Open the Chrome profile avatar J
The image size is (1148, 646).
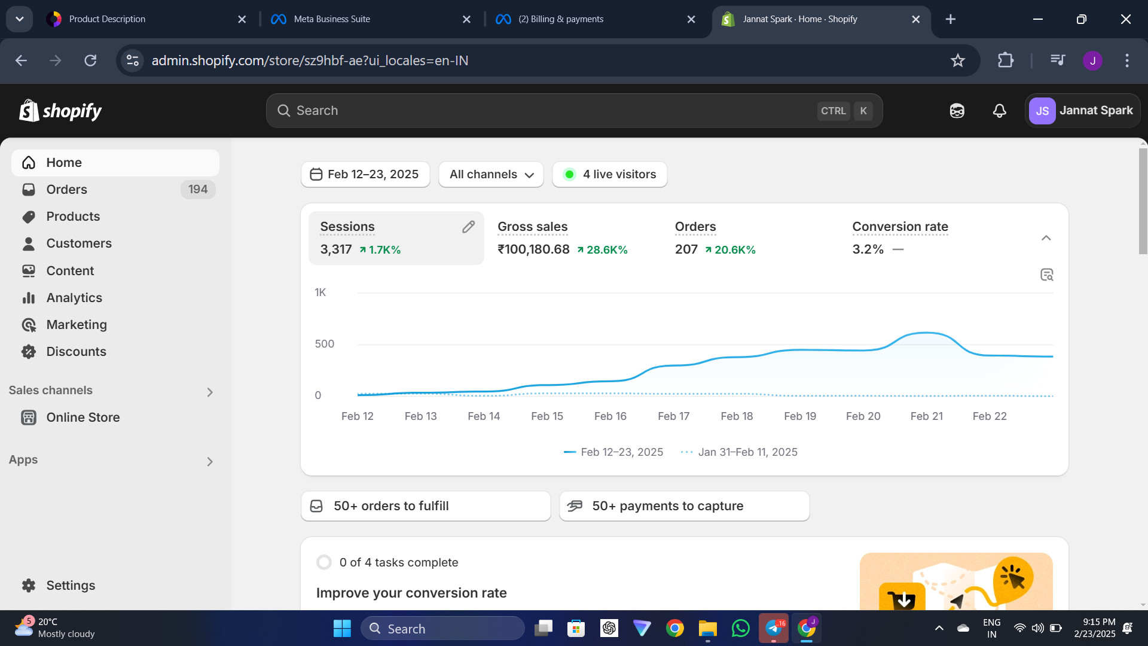pos(1092,60)
